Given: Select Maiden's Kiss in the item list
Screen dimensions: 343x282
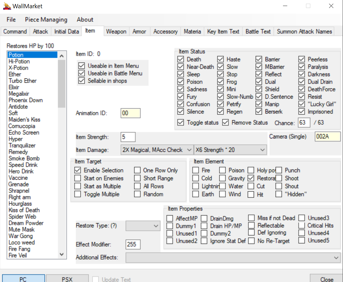Looking at the screenshot, I should click(24, 119).
